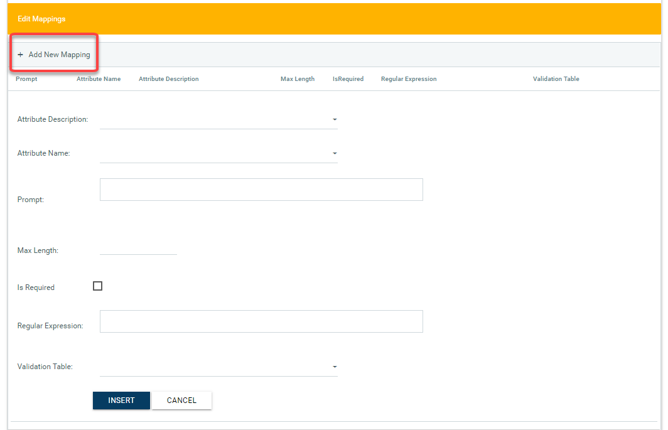Image resolution: width=668 pixels, height=430 pixels.
Task: Click the Max Length column header
Action: click(x=298, y=79)
